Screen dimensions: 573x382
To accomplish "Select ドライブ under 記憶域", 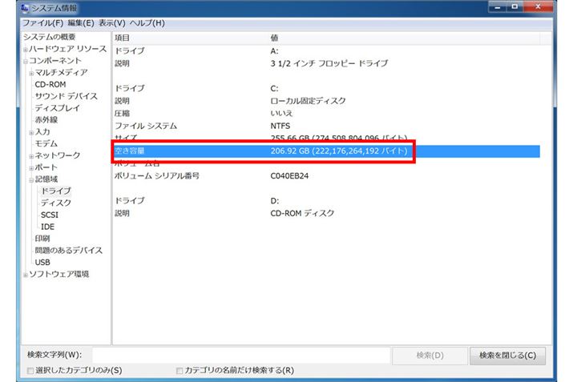I will coord(56,191).
